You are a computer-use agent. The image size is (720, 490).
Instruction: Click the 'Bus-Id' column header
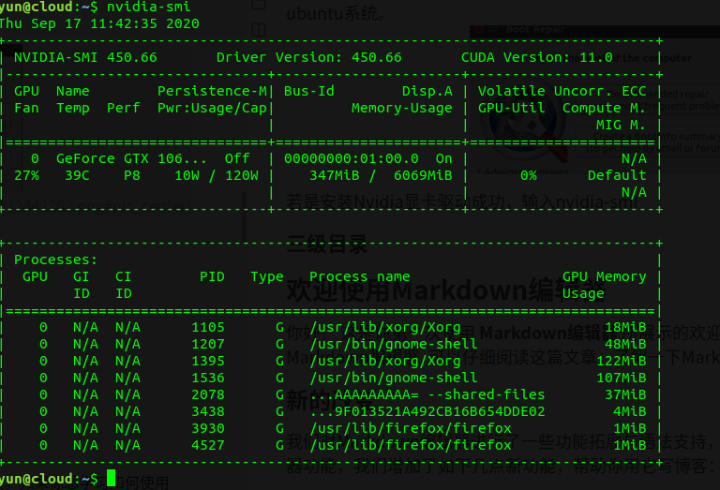309,91
